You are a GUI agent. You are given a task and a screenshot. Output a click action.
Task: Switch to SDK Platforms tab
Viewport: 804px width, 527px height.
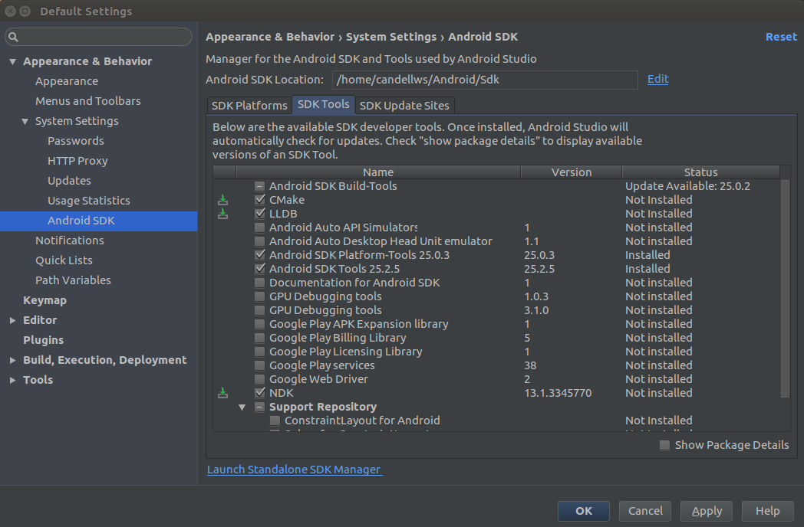[249, 106]
